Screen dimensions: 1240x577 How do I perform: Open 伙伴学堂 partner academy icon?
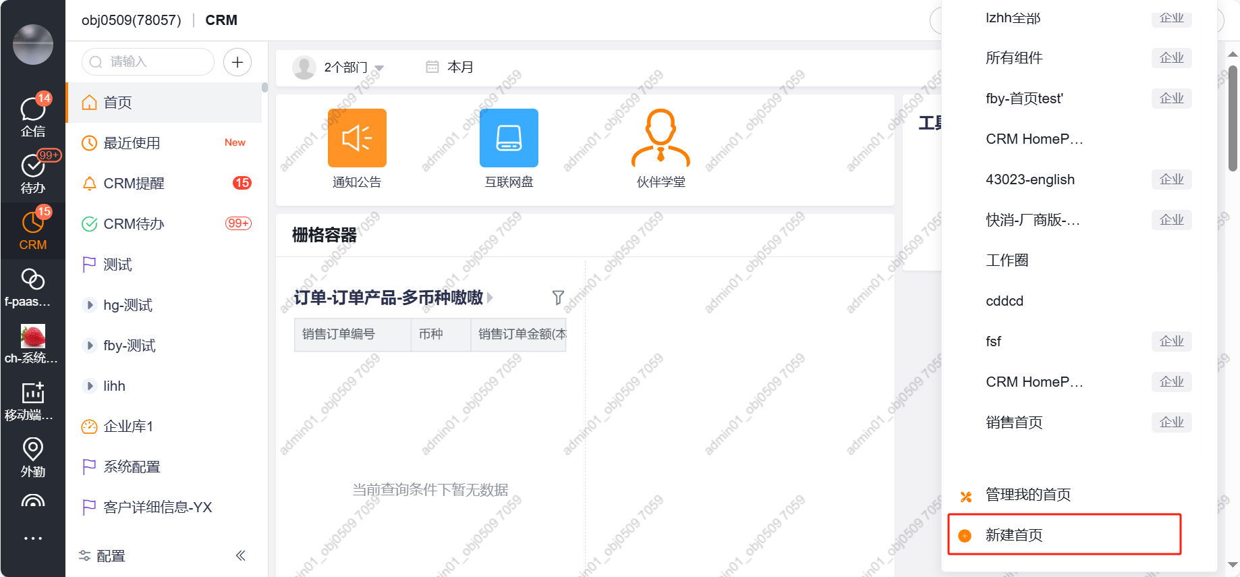660,138
